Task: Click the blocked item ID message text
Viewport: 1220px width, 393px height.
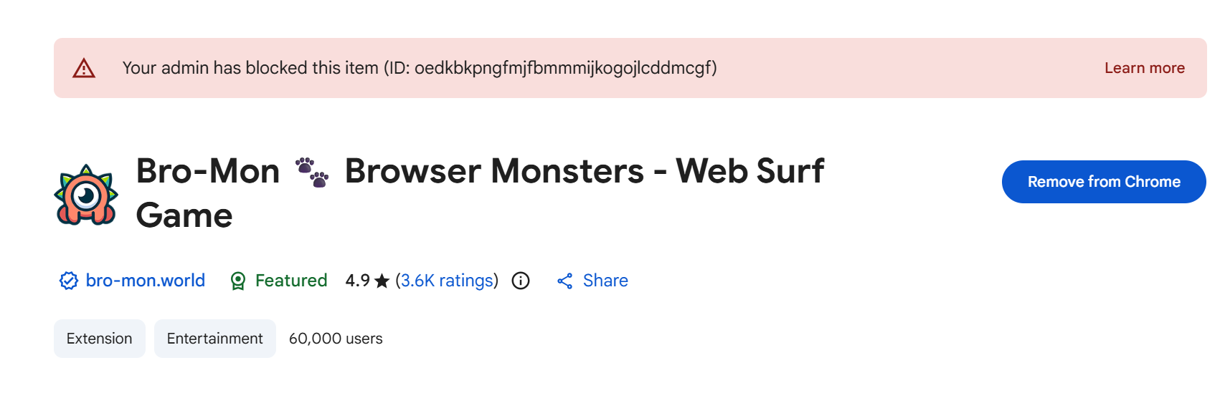Action: click(420, 68)
